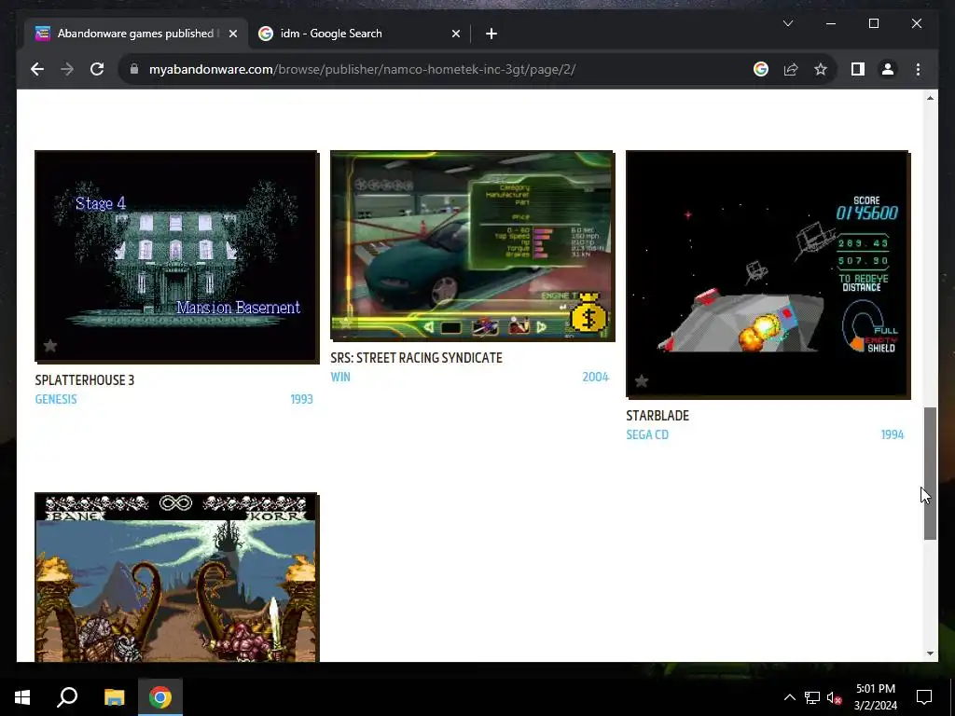This screenshot has width=955, height=716.
Task: Browse games from year 2004
Action: click(x=596, y=377)
